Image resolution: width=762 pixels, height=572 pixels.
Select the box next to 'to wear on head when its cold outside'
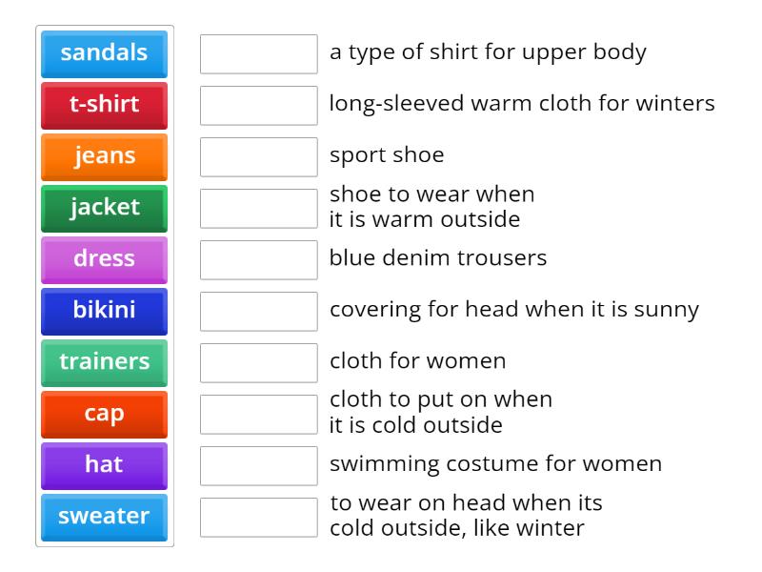click(x=259, y=516)
